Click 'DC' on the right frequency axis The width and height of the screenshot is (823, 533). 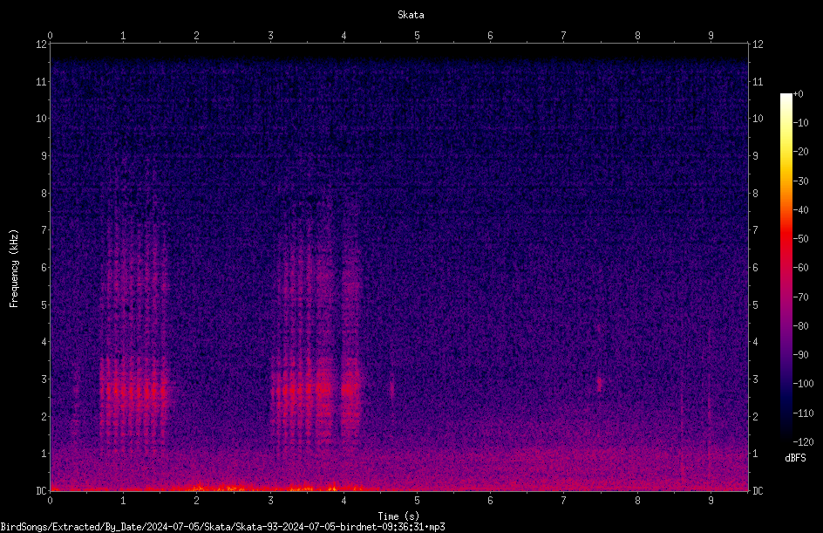tap(758, 491)
